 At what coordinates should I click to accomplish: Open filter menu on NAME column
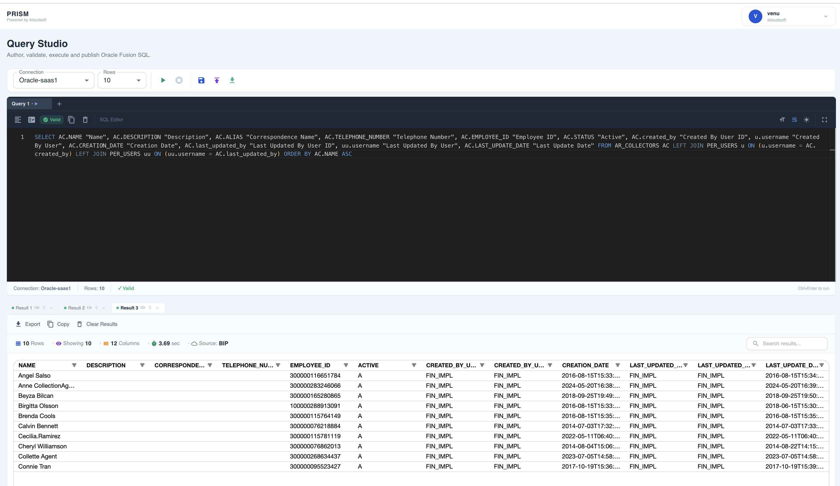(x=74, y=365)
